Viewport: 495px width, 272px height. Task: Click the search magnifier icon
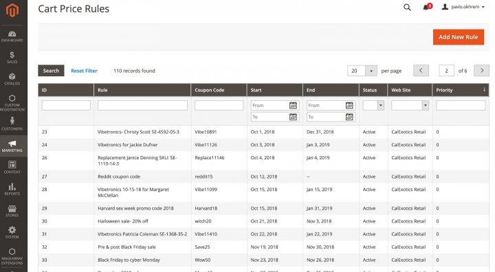click(x=407, y=8)
